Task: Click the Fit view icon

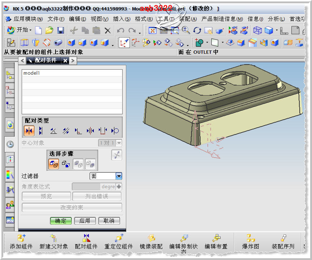Action: point(153,31)
